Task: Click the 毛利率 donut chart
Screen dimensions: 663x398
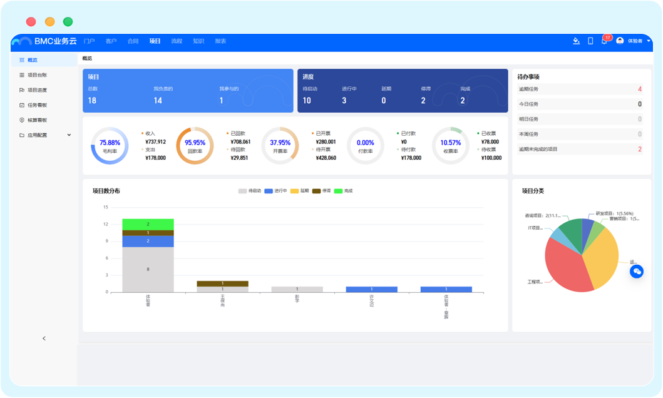Action: (x=110, y=146)
